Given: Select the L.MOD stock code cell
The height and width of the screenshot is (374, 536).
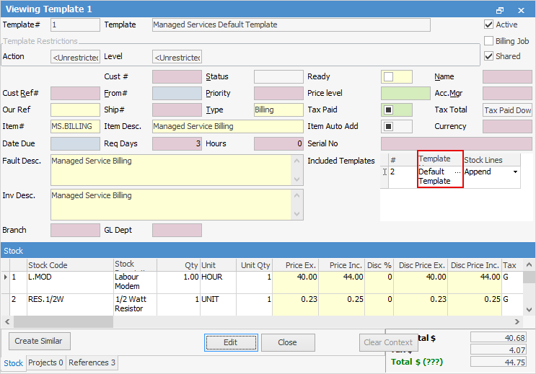Looking at the screenshot, I should coord(70,282).
